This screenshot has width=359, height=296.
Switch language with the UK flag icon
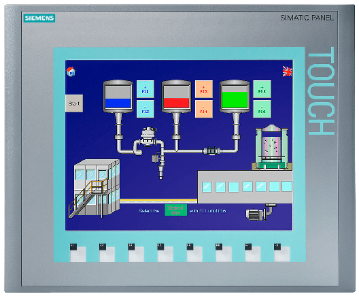tap(288, 71)
